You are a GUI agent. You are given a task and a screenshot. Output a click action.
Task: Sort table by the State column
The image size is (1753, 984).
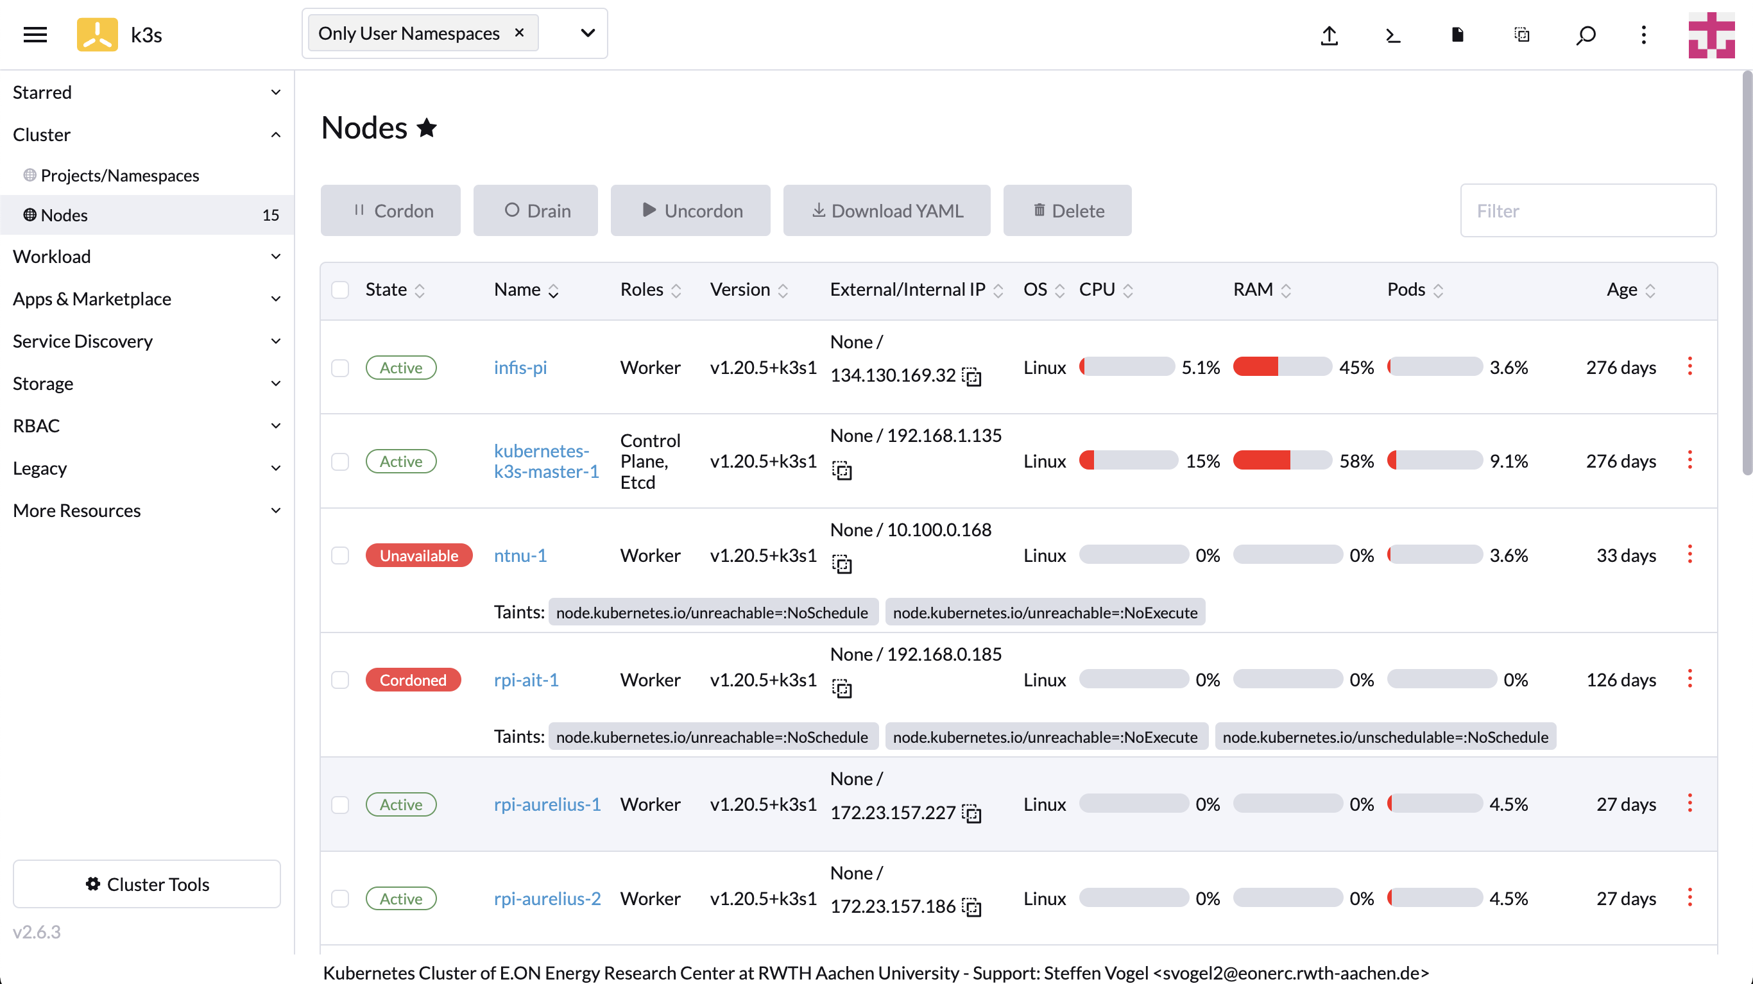[395, 290]
